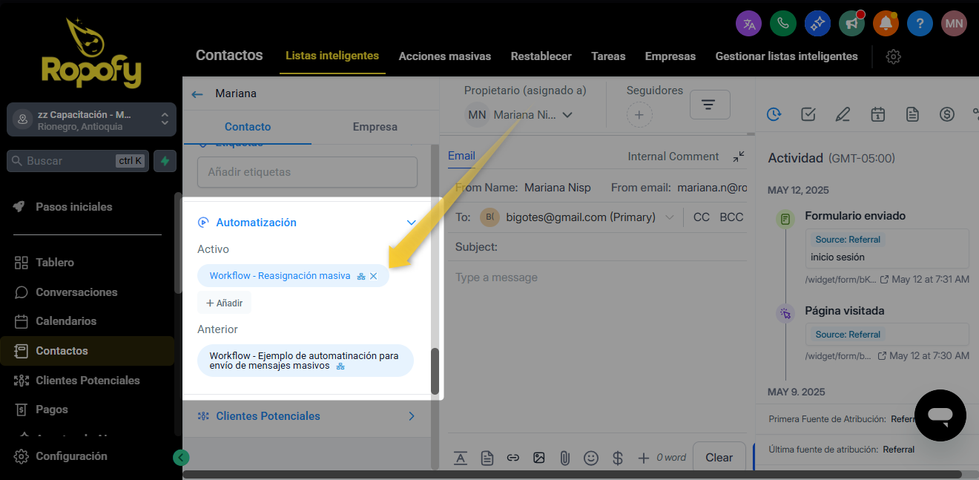Viewport: 979px width, 480px height.
Task: Remove the Reasignación masiva workflow
Action: coord(374,276)
